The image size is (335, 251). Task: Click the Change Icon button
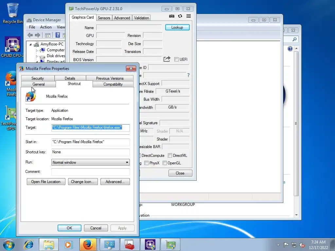coord(83,182)
